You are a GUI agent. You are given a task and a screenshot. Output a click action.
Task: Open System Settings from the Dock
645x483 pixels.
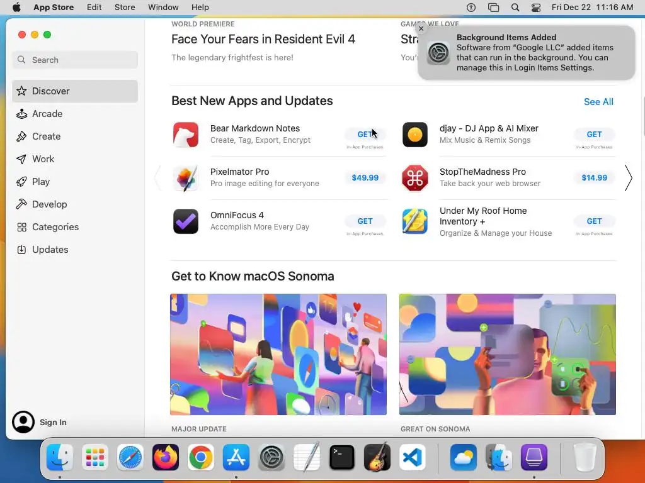pyautogui.click(x=271, y=457)
